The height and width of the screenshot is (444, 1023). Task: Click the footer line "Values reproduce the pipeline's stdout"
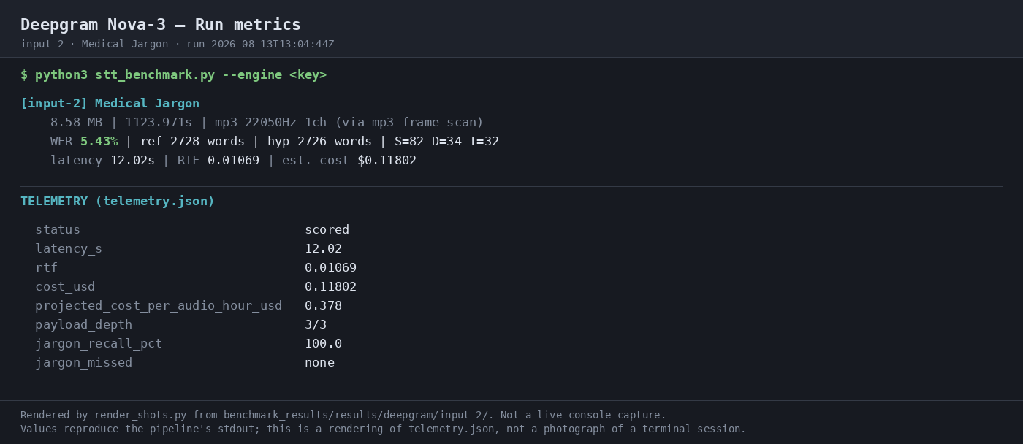click(383, 429)
